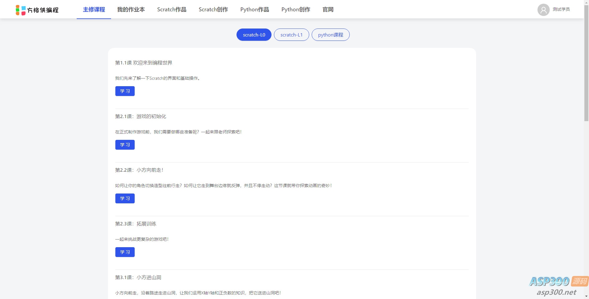Open the Python创作 navigation item
Screen dimensions: 589x299
click(x=295, y=10)
